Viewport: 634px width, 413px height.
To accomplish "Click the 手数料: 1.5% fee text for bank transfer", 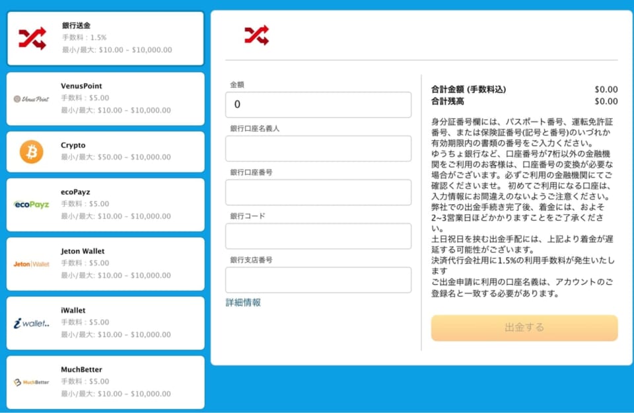I will tap(84, 38).
